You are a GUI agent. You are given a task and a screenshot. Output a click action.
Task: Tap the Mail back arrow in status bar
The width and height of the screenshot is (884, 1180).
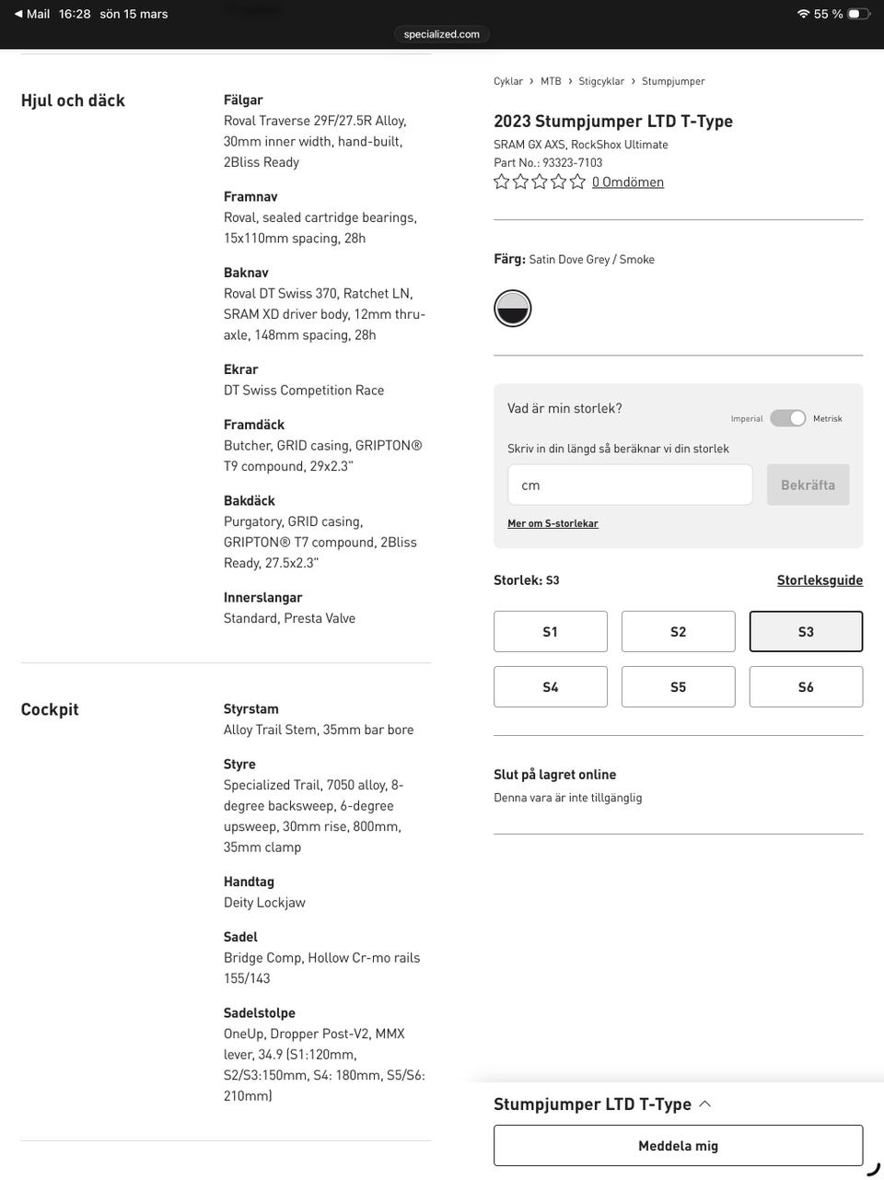pyautogui.click(x=18, y=14)
